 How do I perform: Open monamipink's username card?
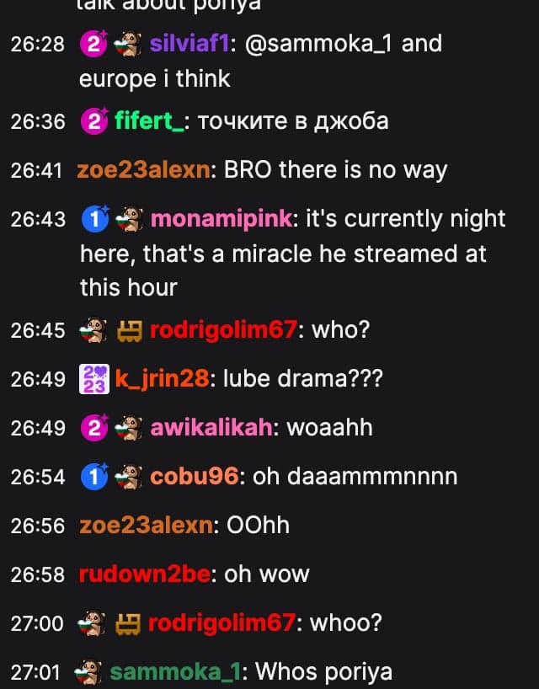(221, 219)
